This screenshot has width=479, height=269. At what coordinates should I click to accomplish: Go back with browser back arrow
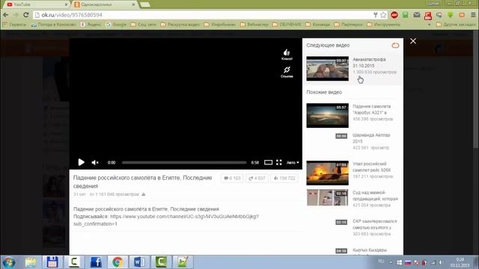6,15
